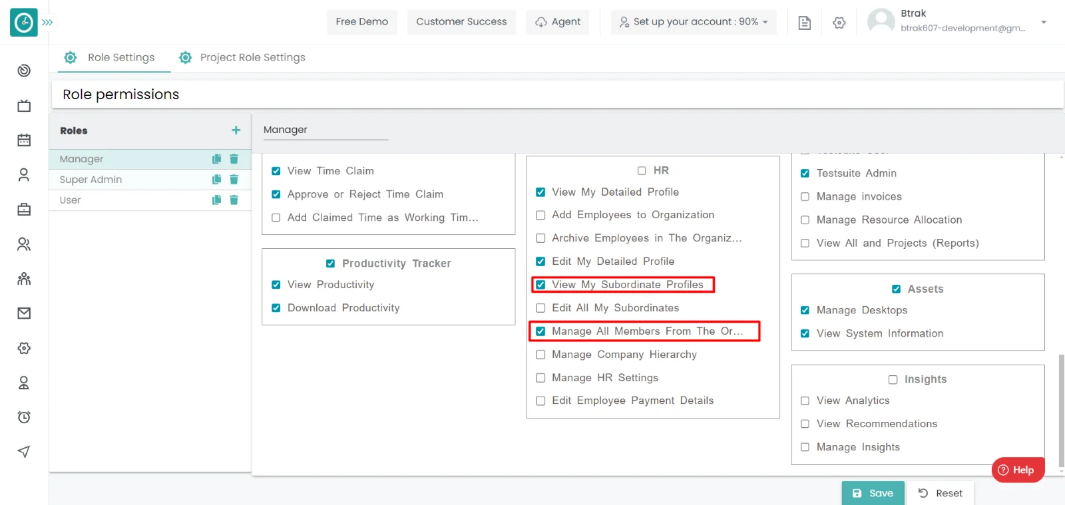Open the Btrak user profile dropdown arrow

pyautogui.click(x=1043, y=22)
